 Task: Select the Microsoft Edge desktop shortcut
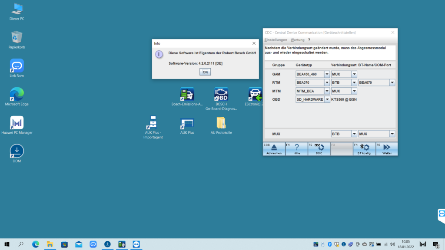click(x=17, y=97)
